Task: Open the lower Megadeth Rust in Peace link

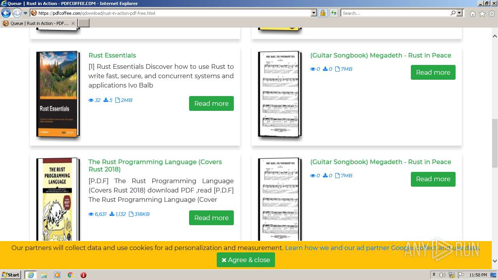Action: point(381,162)
